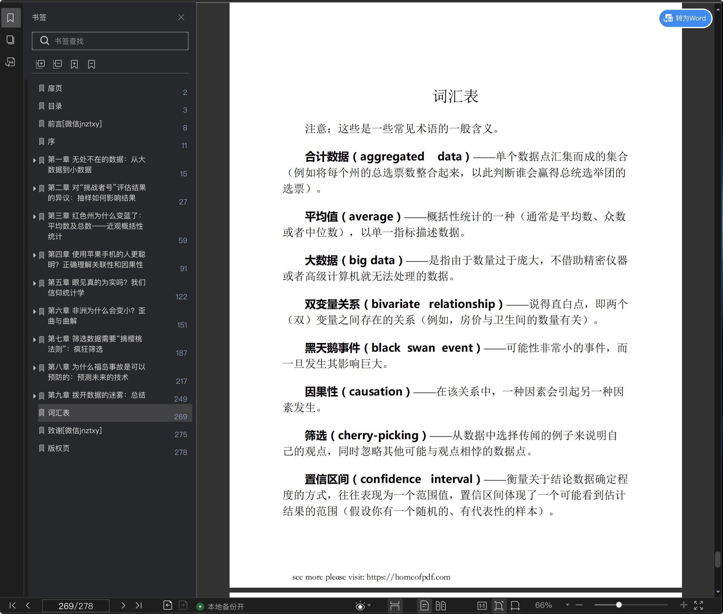The width and height of the screenshot is (723, 614).
Task: Go to the previous page
Action: 28,605
